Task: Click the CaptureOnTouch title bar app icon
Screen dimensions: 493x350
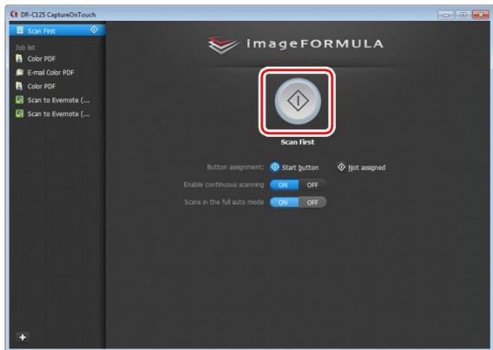Action: tap(14, 15)
